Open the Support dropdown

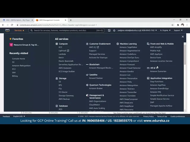[178, 30]
